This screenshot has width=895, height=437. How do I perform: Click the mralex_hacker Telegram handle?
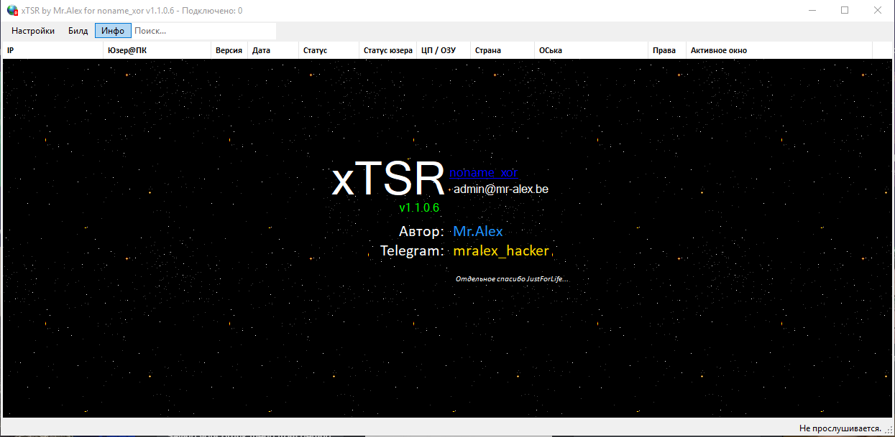501,251
